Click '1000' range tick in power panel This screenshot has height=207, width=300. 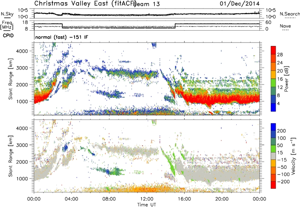pyautogui.click(x=22, y=101)
